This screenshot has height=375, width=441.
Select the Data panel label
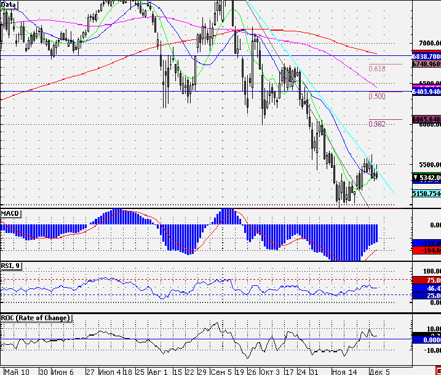click(9, 4)
